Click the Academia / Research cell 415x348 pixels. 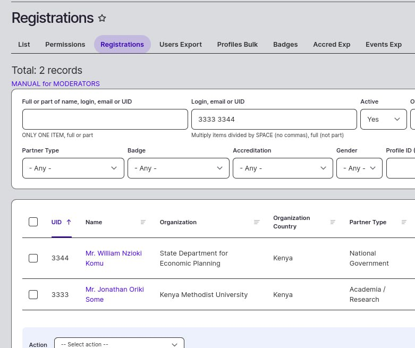click(367, 294)
